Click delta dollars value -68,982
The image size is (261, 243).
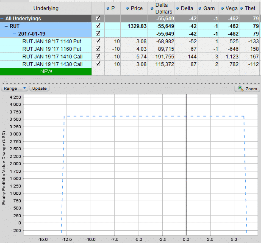[165, 41]
